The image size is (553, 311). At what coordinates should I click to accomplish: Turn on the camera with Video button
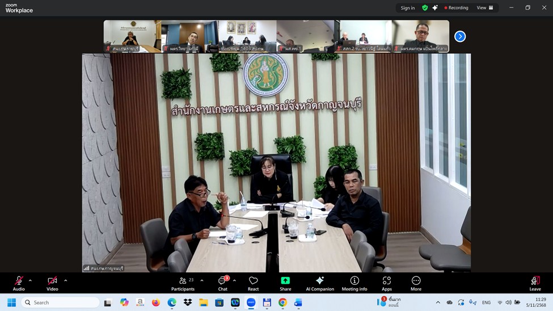tap(52, 282)
